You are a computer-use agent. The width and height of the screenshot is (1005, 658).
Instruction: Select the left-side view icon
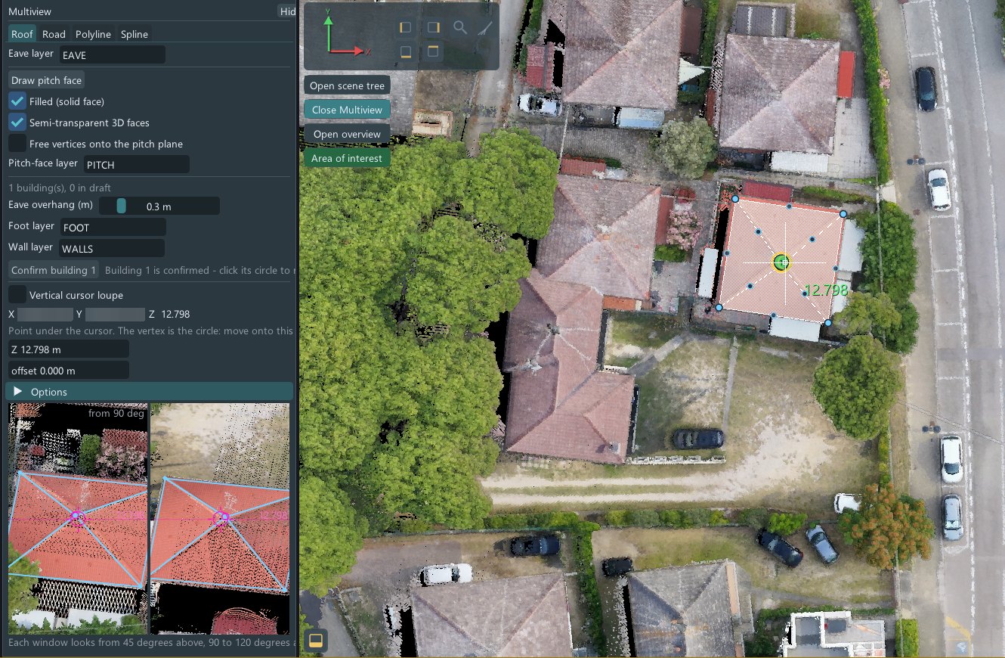[406, 28]
